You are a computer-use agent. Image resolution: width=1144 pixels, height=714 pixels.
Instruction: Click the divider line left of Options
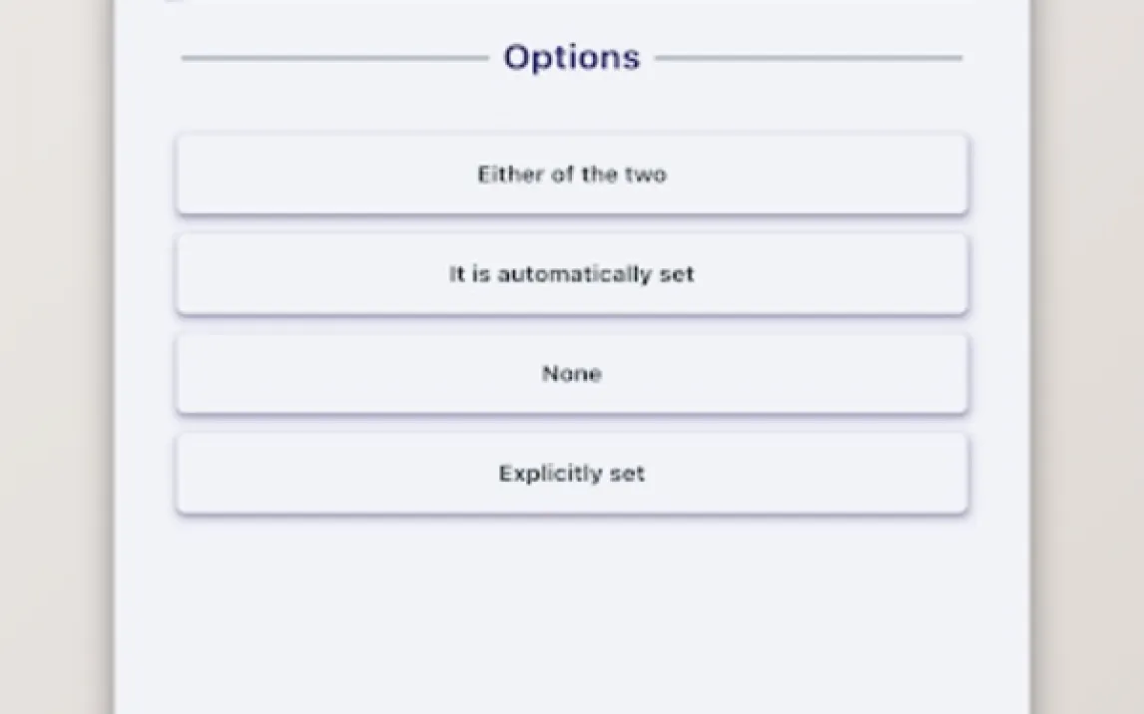point(334,58)
